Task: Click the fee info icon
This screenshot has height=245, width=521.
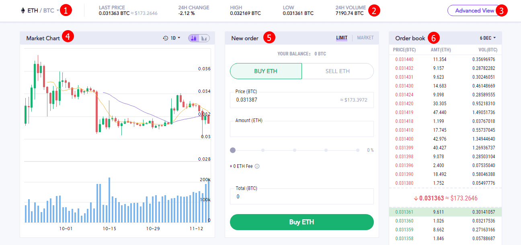Action: pos(257,166)
